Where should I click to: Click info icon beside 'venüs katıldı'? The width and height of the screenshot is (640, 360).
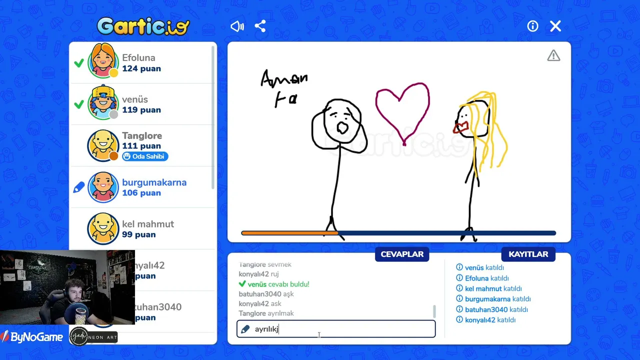(x=459, y=267)
